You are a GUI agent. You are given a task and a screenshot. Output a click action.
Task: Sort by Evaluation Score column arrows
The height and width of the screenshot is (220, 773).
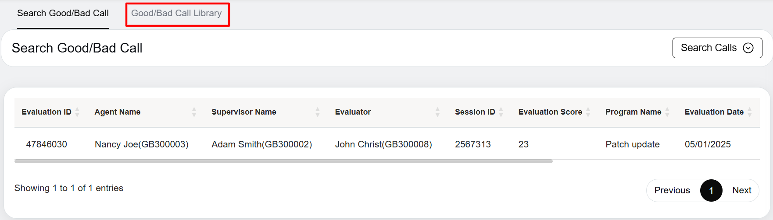588,112
